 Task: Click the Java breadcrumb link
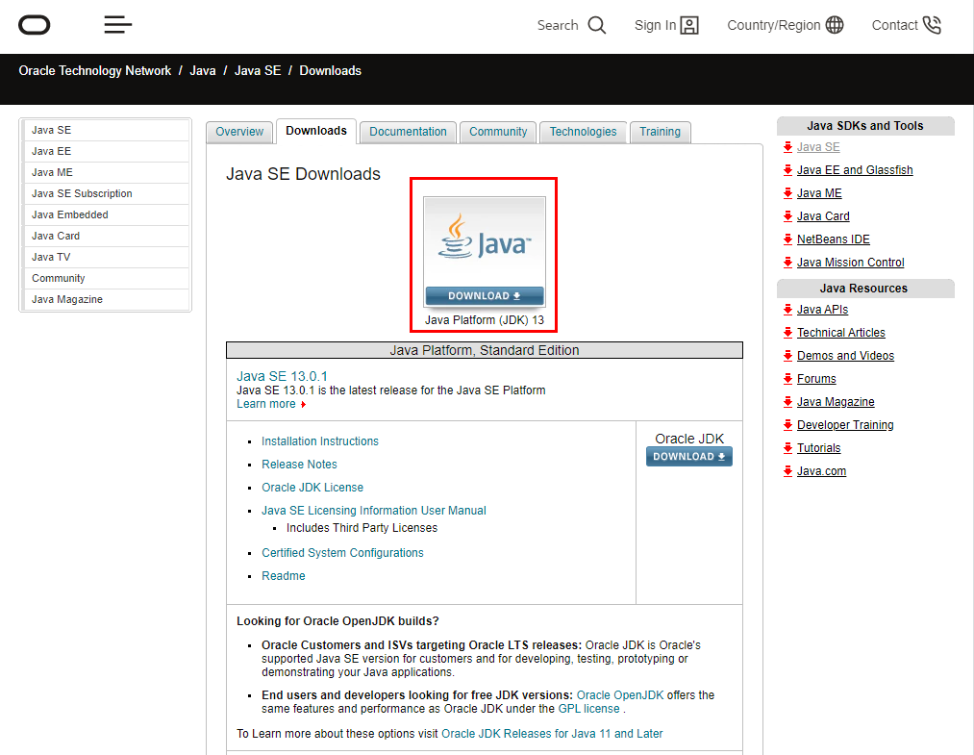[x=203, y=71]
